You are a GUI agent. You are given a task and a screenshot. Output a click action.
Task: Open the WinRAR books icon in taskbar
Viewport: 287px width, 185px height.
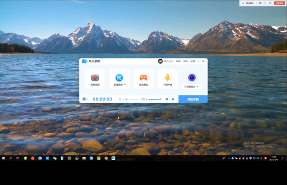click(69, 158)
